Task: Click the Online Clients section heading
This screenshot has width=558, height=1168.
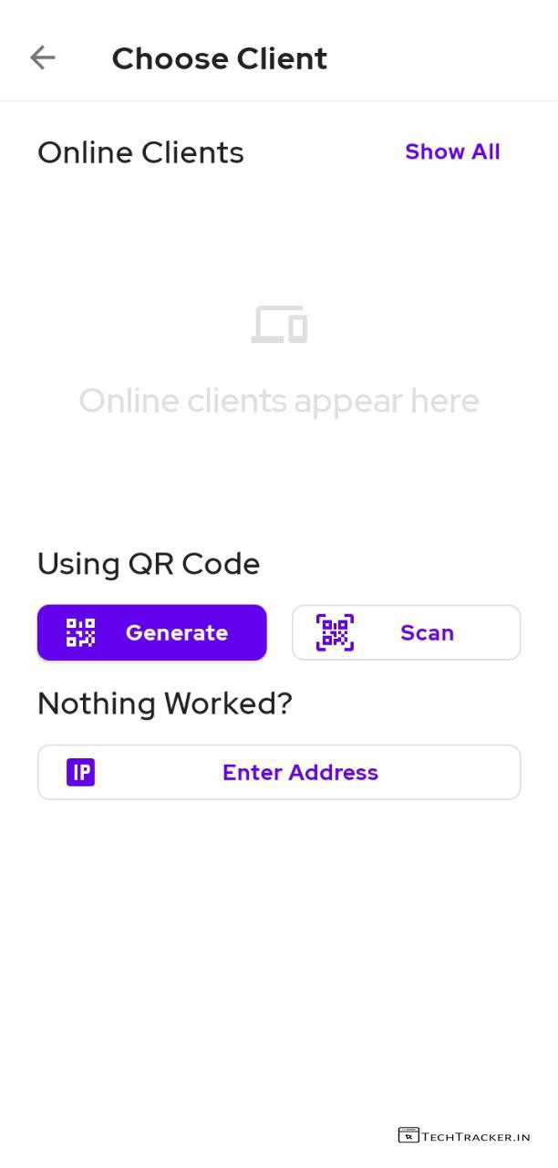Action: (140, 151)
